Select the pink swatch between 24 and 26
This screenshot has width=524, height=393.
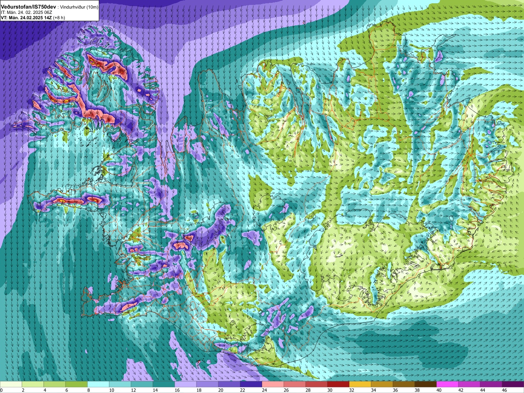click(273, 385)
